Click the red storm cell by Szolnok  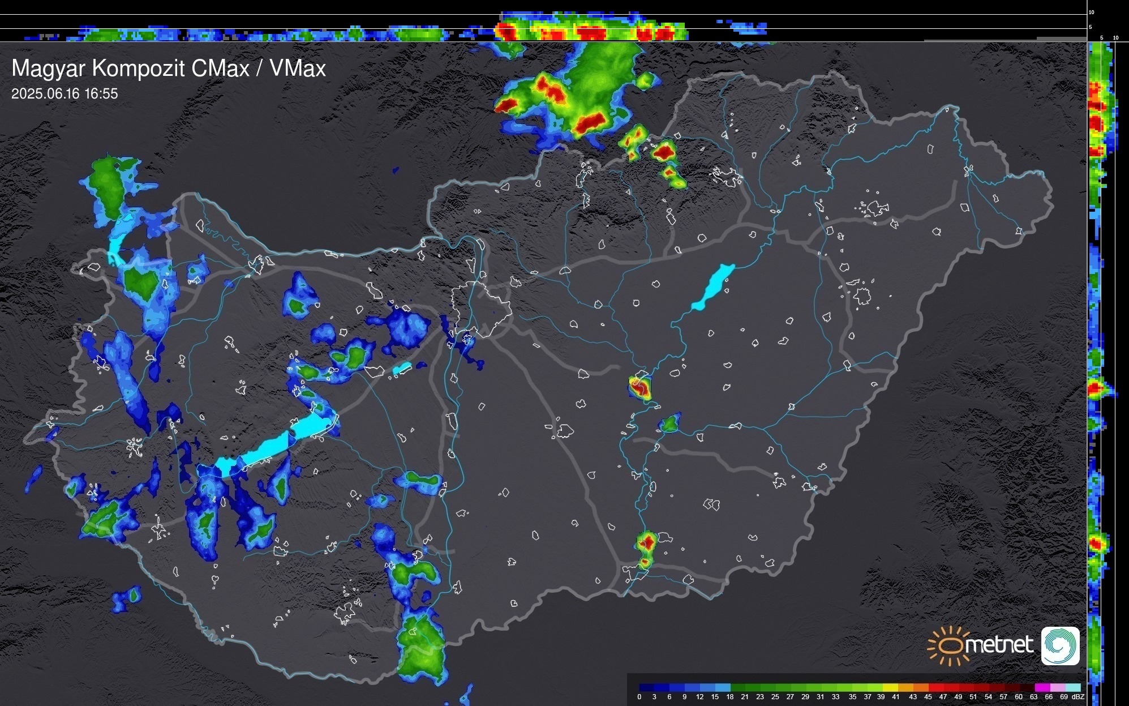(x=640, y=388)
